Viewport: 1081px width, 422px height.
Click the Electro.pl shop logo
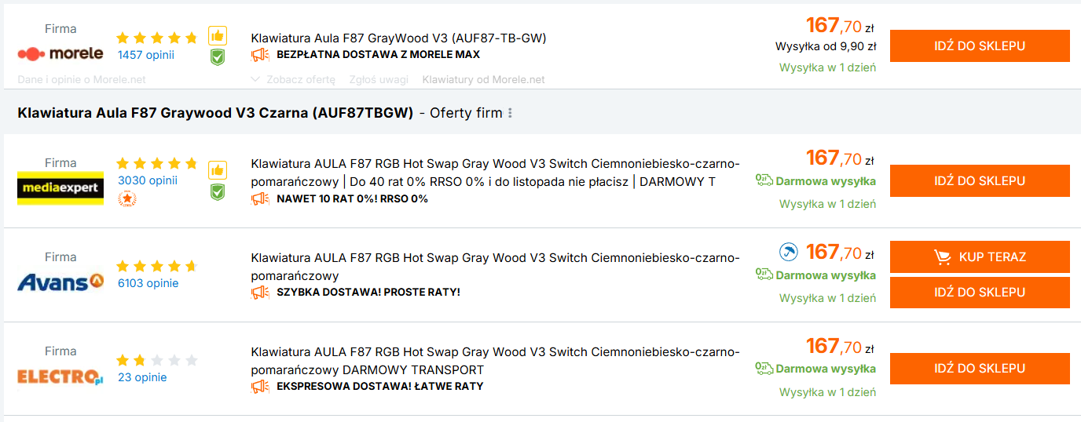pyautogui.click(x=60, y=377)
